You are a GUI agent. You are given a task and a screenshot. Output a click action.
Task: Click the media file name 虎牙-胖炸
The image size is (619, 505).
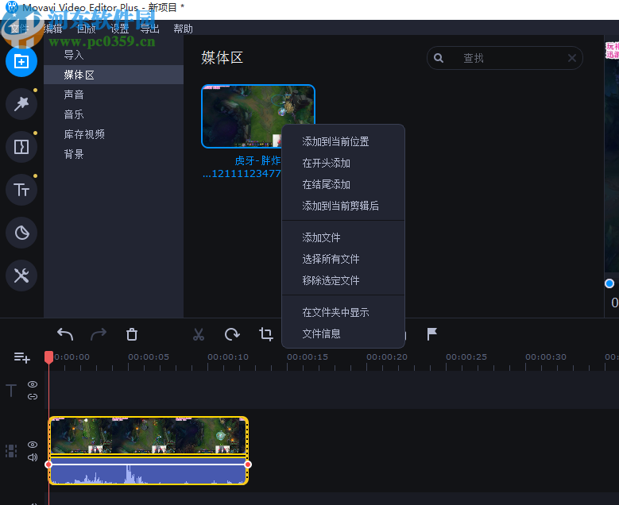(x=257, y=160)
